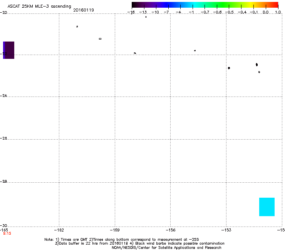Click the color bar label -13
This screenshot has width=285, height=250.
(143, 12)
